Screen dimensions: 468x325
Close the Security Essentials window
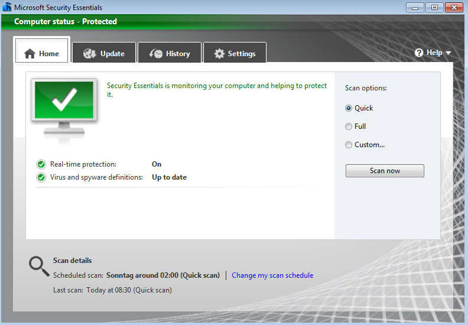454,7
